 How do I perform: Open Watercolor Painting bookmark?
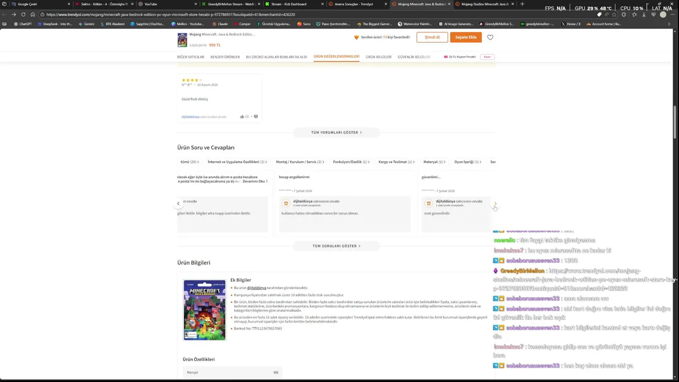pos(415,24)
